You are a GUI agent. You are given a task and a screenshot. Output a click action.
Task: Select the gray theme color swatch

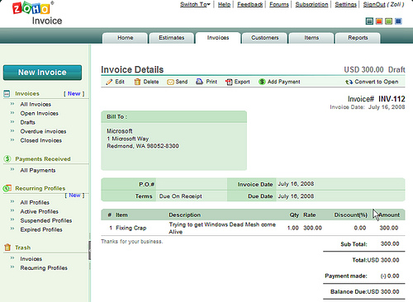(369, 21)
